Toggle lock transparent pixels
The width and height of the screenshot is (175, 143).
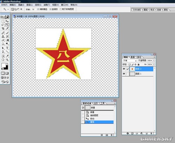pyautogui.click(x=129, y=64)
